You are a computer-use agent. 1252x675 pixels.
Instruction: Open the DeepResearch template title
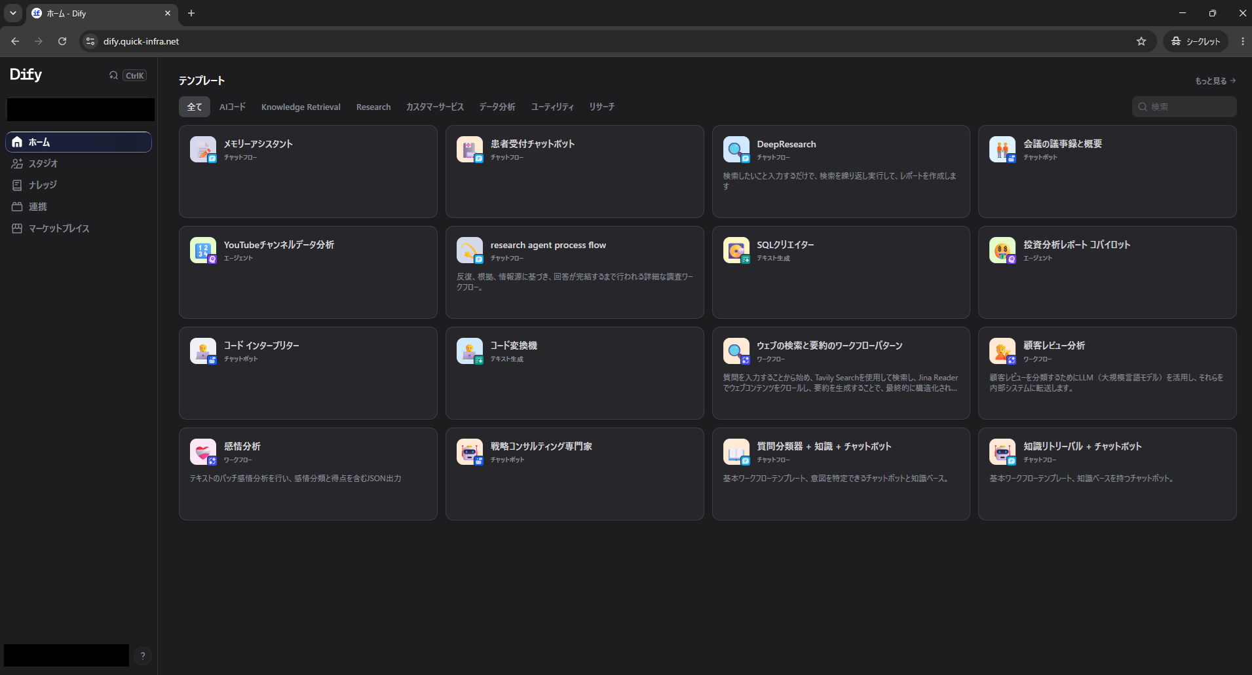(x=786, y=144)
